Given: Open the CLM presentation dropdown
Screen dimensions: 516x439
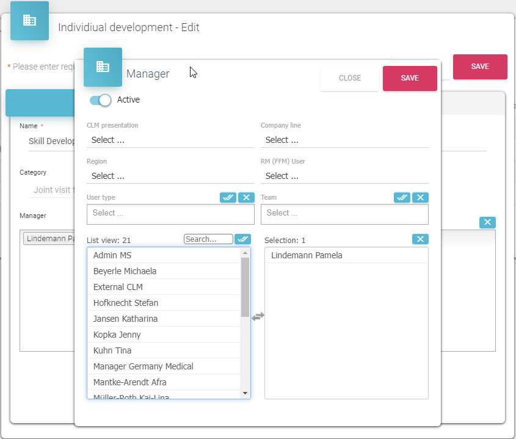Looking at the screenshot, I should (x=170, y=140).
